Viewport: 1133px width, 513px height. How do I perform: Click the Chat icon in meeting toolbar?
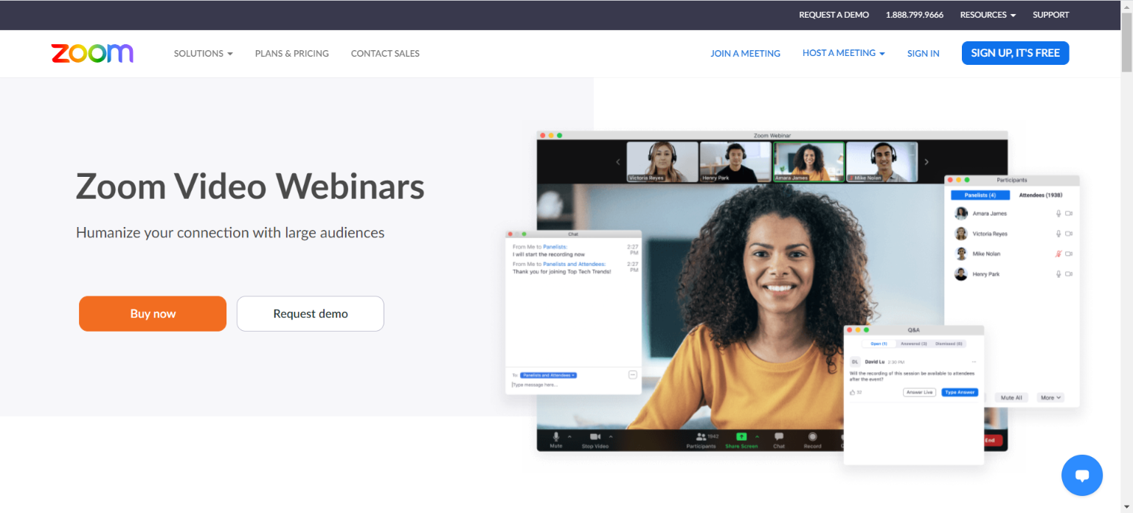click(x=779, y=437)
